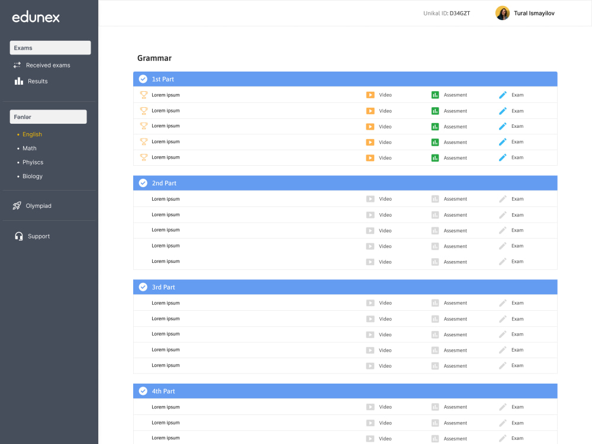Click Video label in 2nd Part's second row
Image resolution: width=592 pixels, height=444 pixels.
[x=385, y=215]
